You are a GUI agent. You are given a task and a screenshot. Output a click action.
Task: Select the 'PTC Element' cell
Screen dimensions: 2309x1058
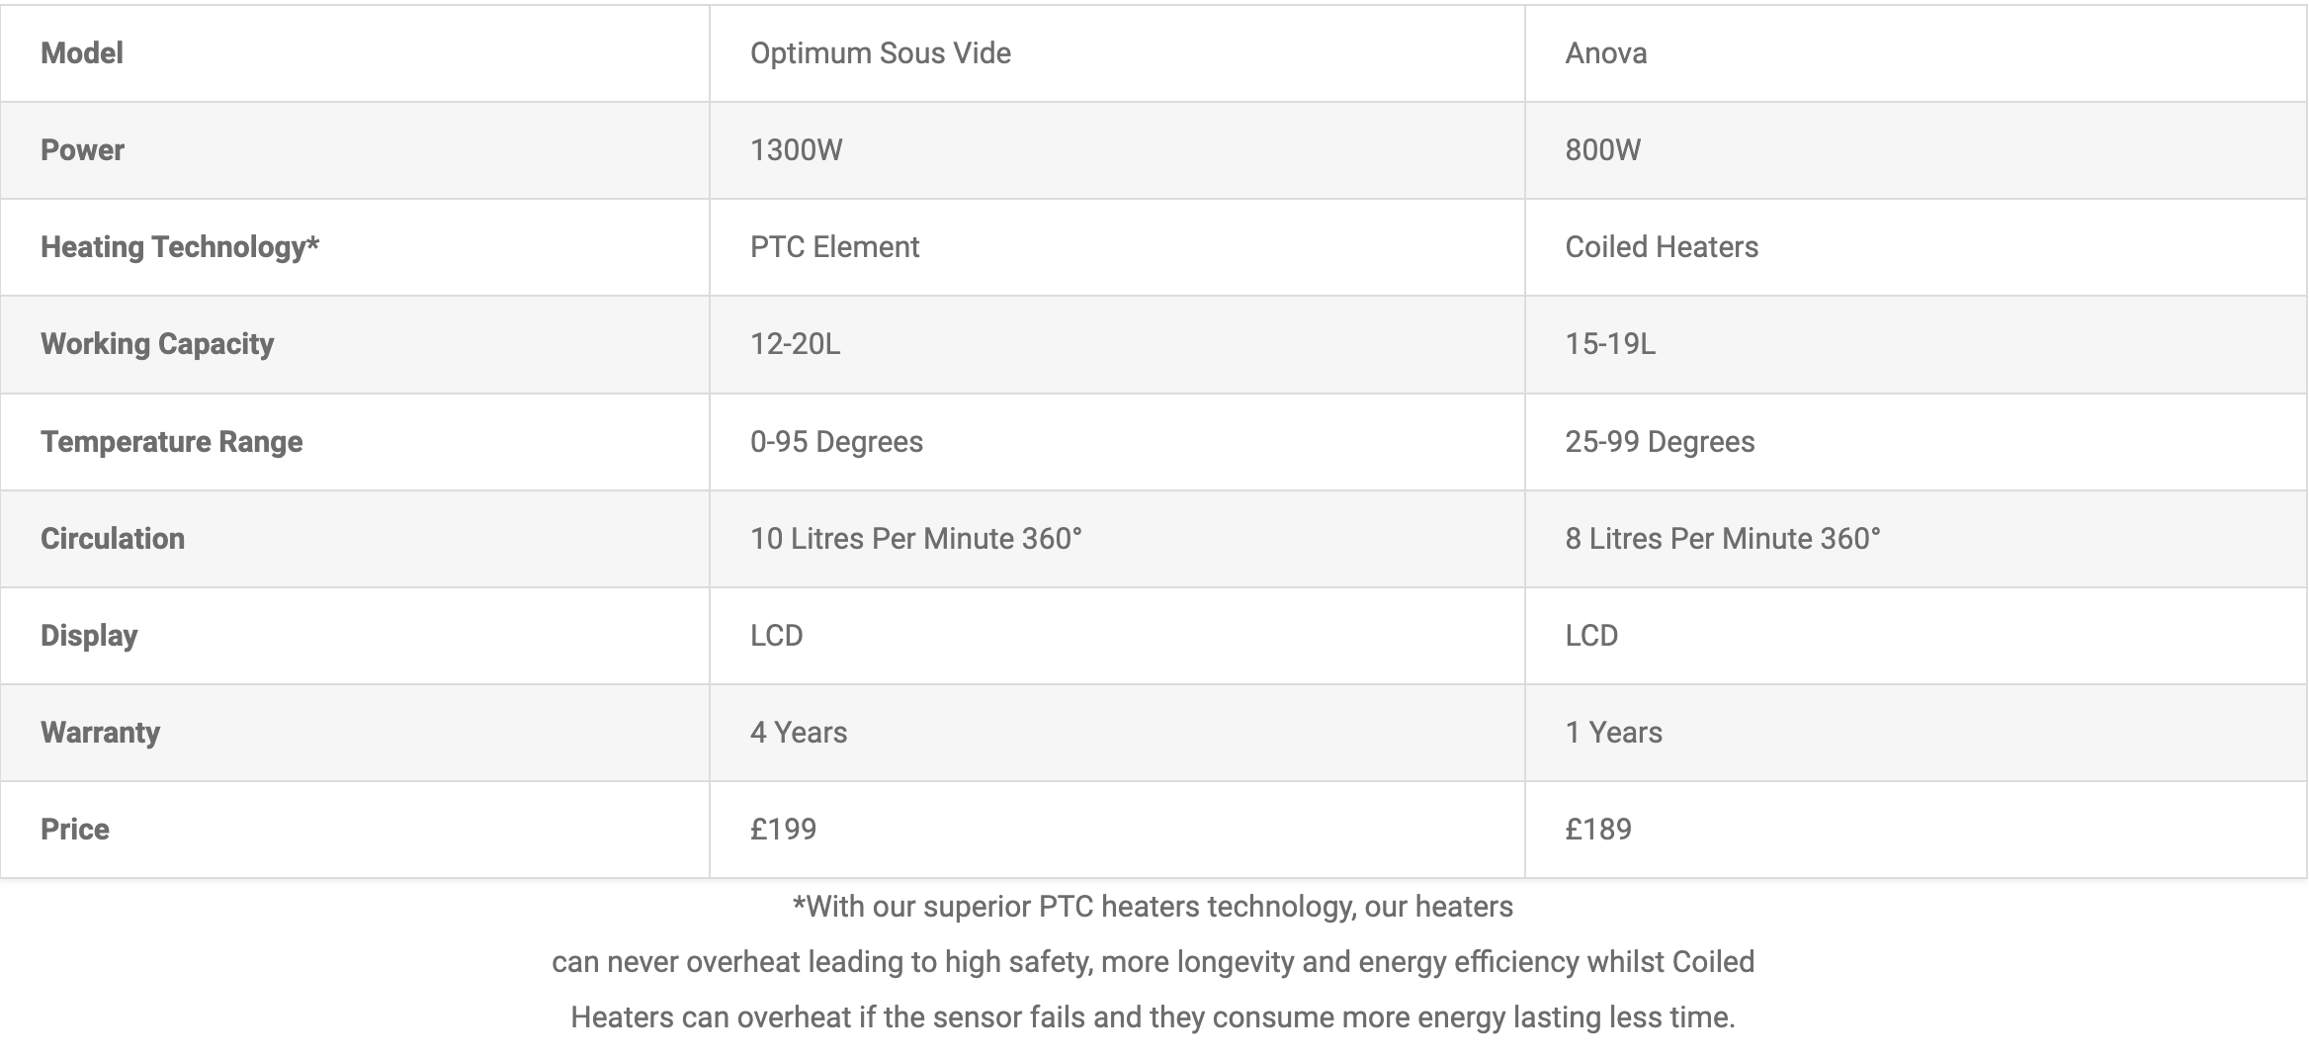coord(834,247)
